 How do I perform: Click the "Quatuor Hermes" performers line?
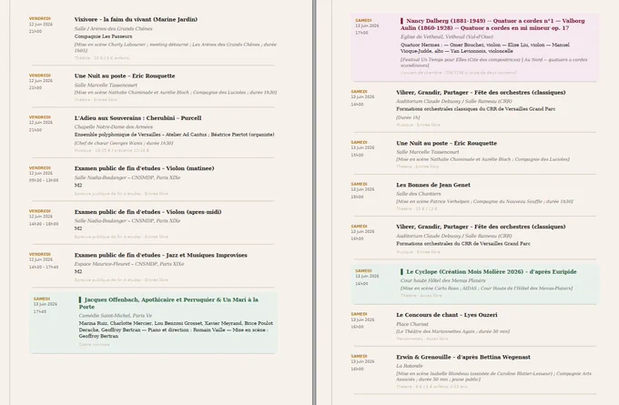[x=485, y=47]
